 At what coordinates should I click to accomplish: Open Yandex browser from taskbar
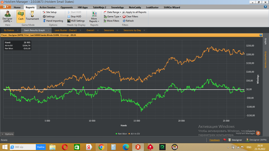click(x=89, y=147)
